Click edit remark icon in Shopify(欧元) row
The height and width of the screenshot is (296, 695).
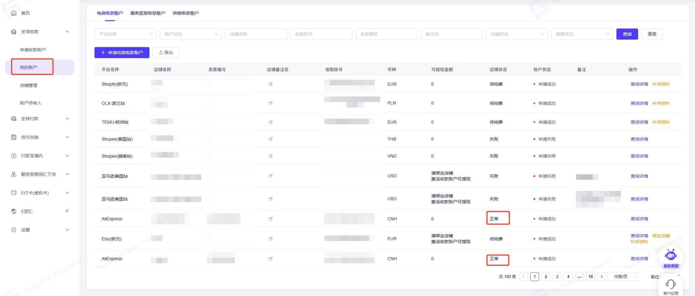click(270, 84)
